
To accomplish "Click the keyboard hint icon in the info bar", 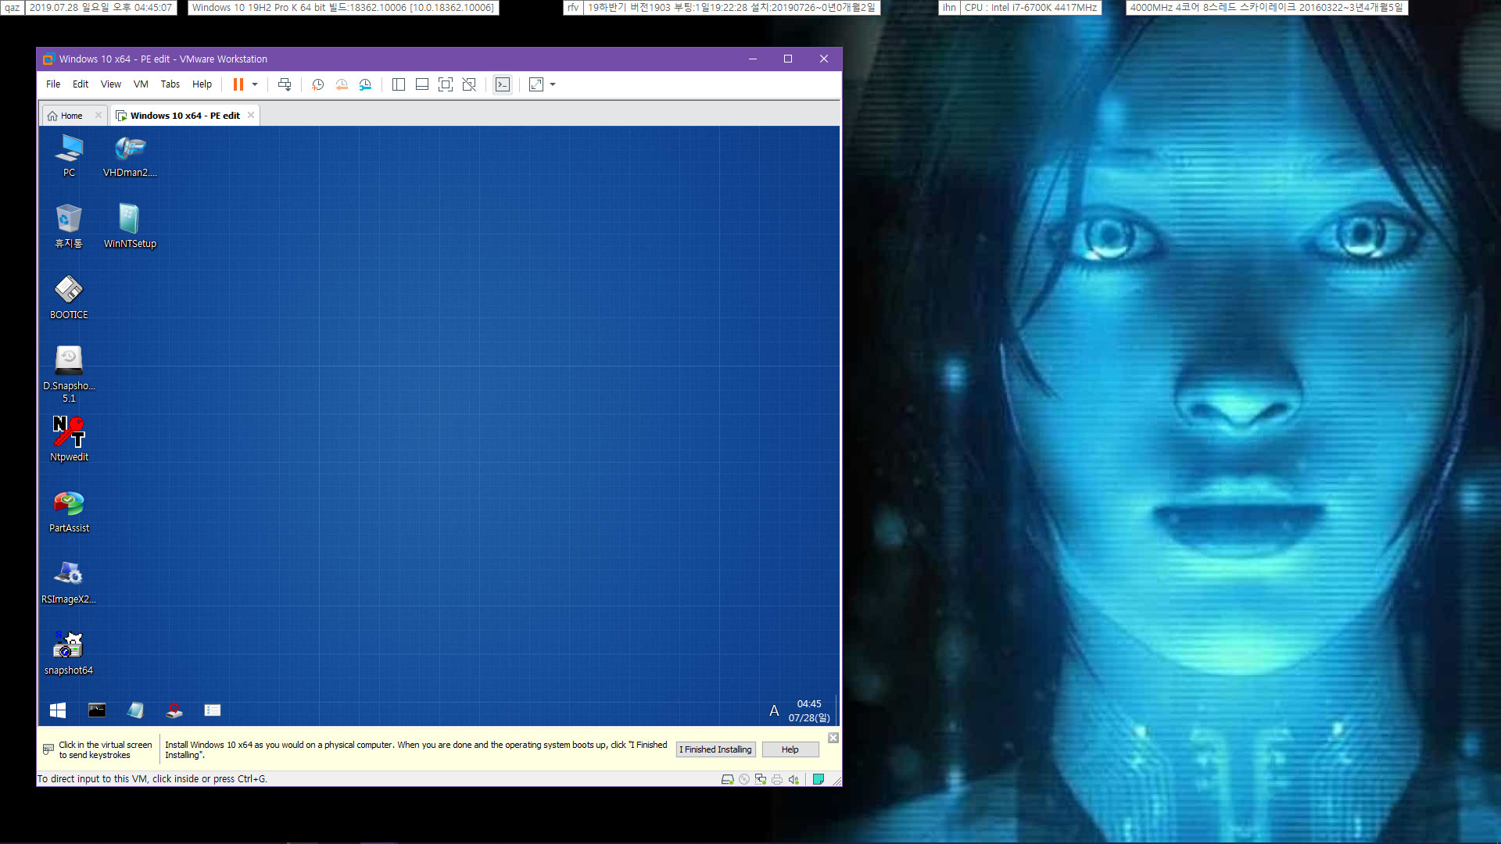I will [x=48, y=749].
